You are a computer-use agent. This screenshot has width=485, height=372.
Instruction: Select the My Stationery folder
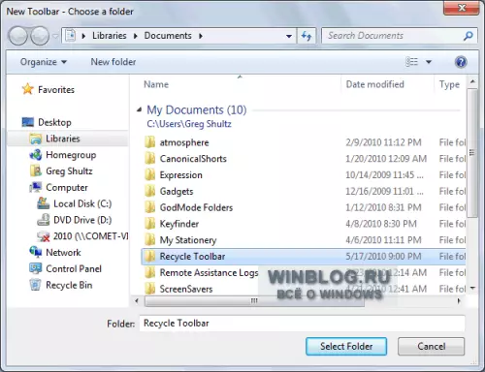(180, 240)
